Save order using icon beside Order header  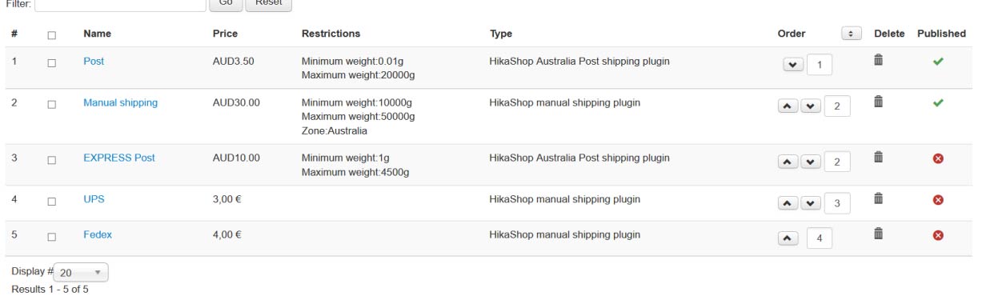click(850, 34)
